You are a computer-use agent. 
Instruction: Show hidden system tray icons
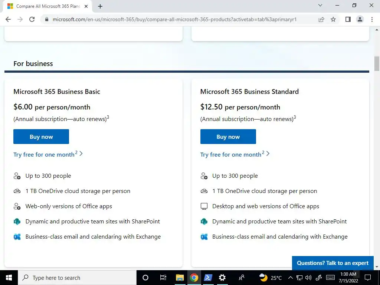tap(291, 278)
